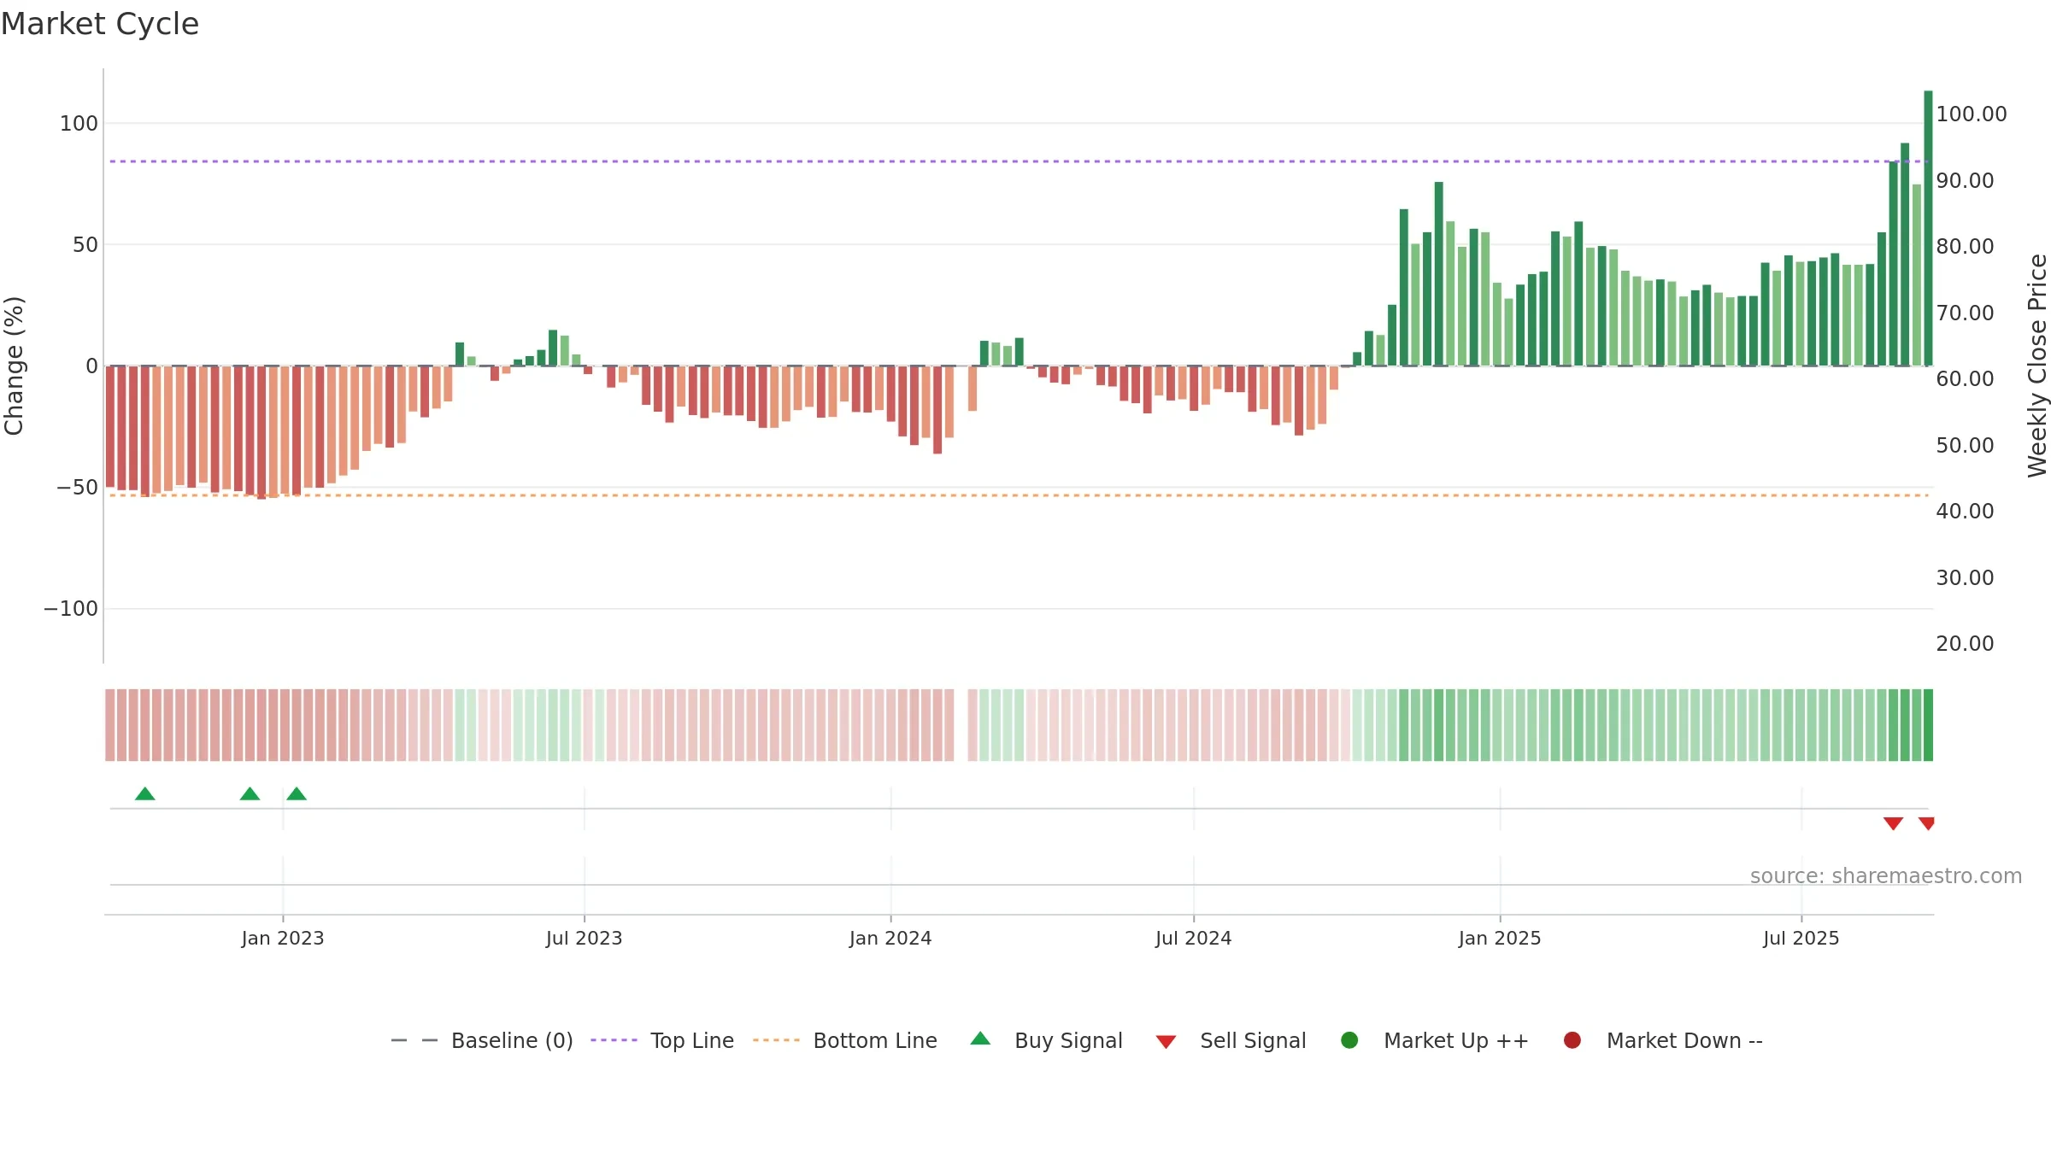The height and width of the screenshot is (1153, 2051).
Task: Toggle the Baseline (0) legend entry
Action: tap(481, 1040)
